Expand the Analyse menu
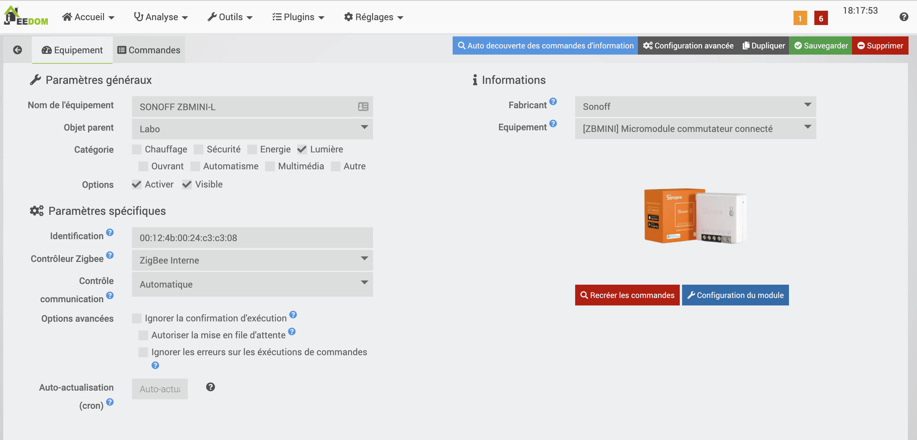917x440 pixels. [161, 17]
